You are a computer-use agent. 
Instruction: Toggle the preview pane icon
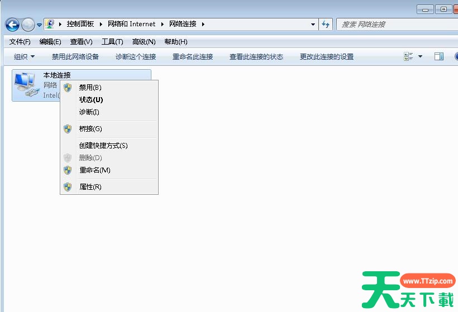coord(438,56)
